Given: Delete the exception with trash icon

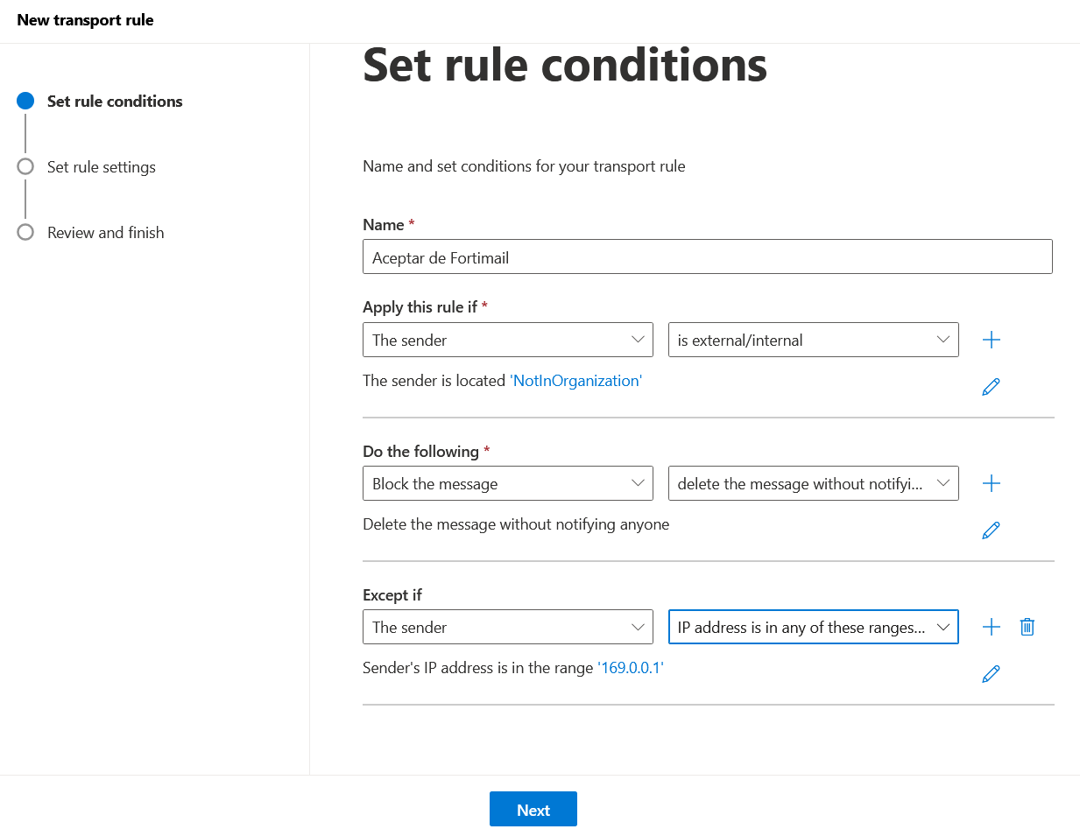Looking at the screenshot, I should (x=1027, y=627).
